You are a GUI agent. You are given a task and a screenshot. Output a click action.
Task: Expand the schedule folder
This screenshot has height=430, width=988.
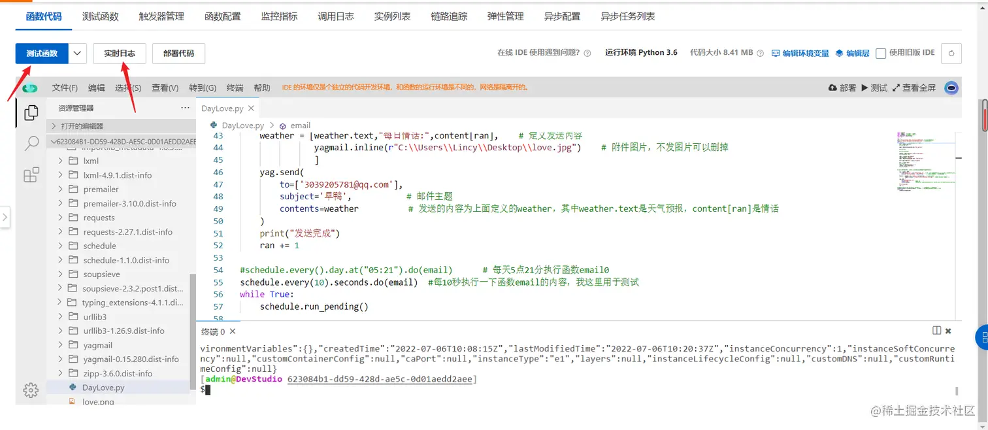coord(99,246)
